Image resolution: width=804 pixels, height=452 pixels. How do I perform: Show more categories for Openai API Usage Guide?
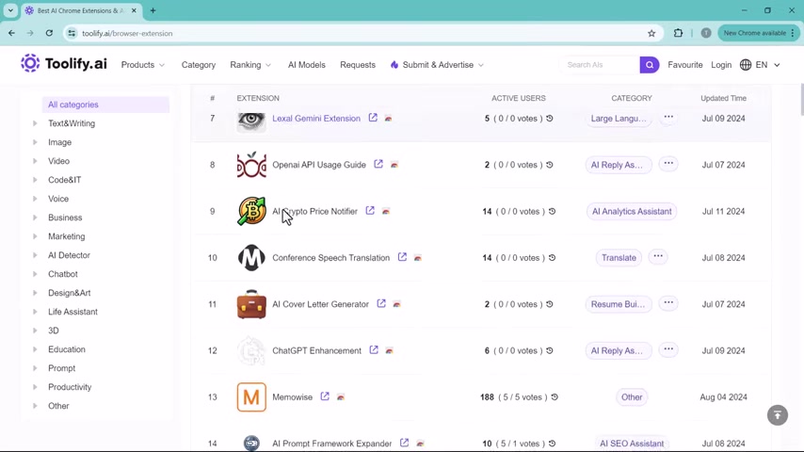(668, 163)
